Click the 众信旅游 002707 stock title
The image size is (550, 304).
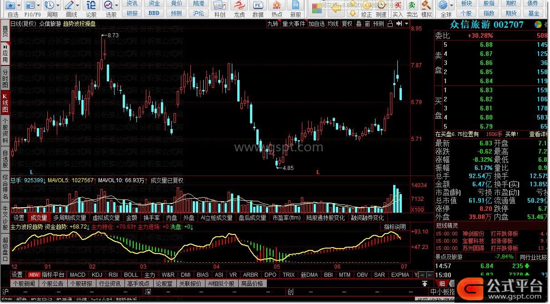(x=487, y=25)
